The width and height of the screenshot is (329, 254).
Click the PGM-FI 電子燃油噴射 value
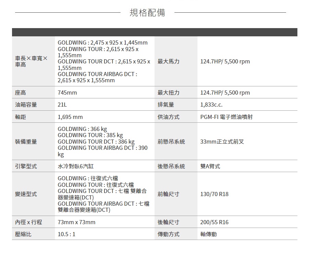[226, 117]
